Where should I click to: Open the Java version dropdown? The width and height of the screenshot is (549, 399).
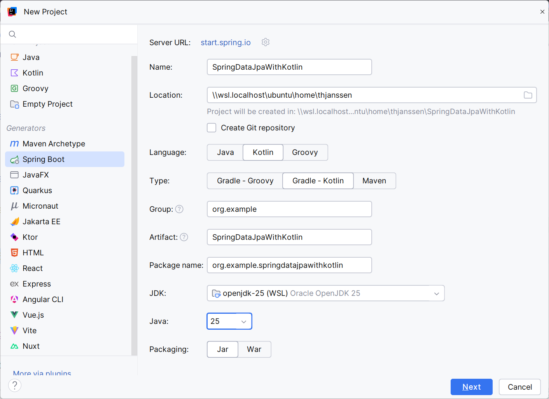click(243, 322)
